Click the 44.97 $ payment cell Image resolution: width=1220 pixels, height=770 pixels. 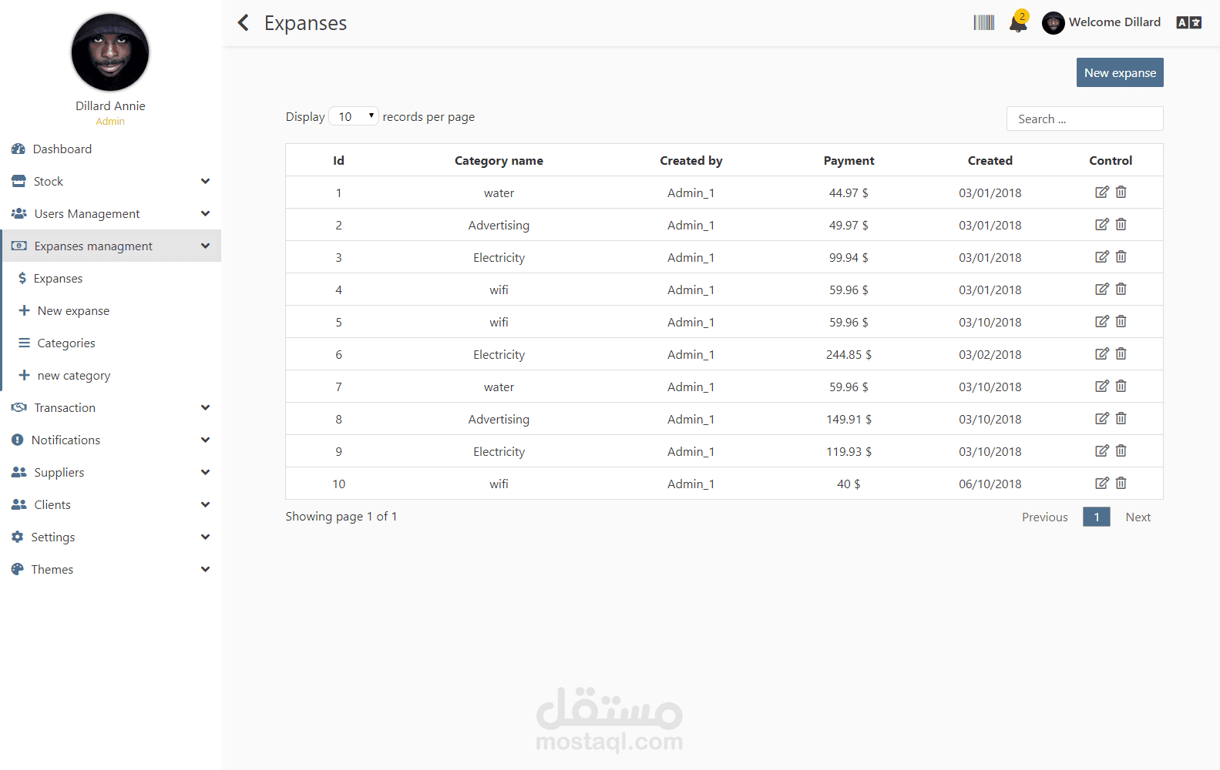(x=849, y=193)
